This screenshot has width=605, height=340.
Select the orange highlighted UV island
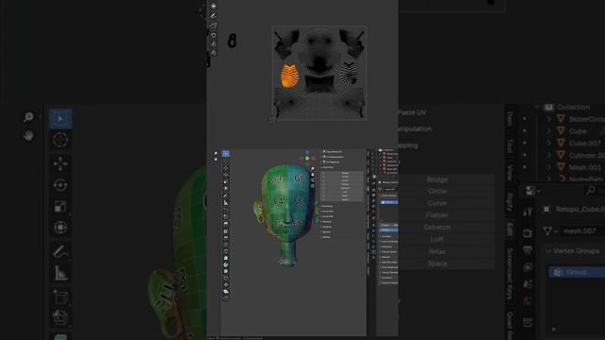click(289, 76)
